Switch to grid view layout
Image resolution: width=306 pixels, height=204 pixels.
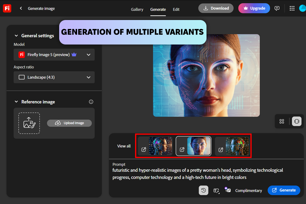(281, 121)
